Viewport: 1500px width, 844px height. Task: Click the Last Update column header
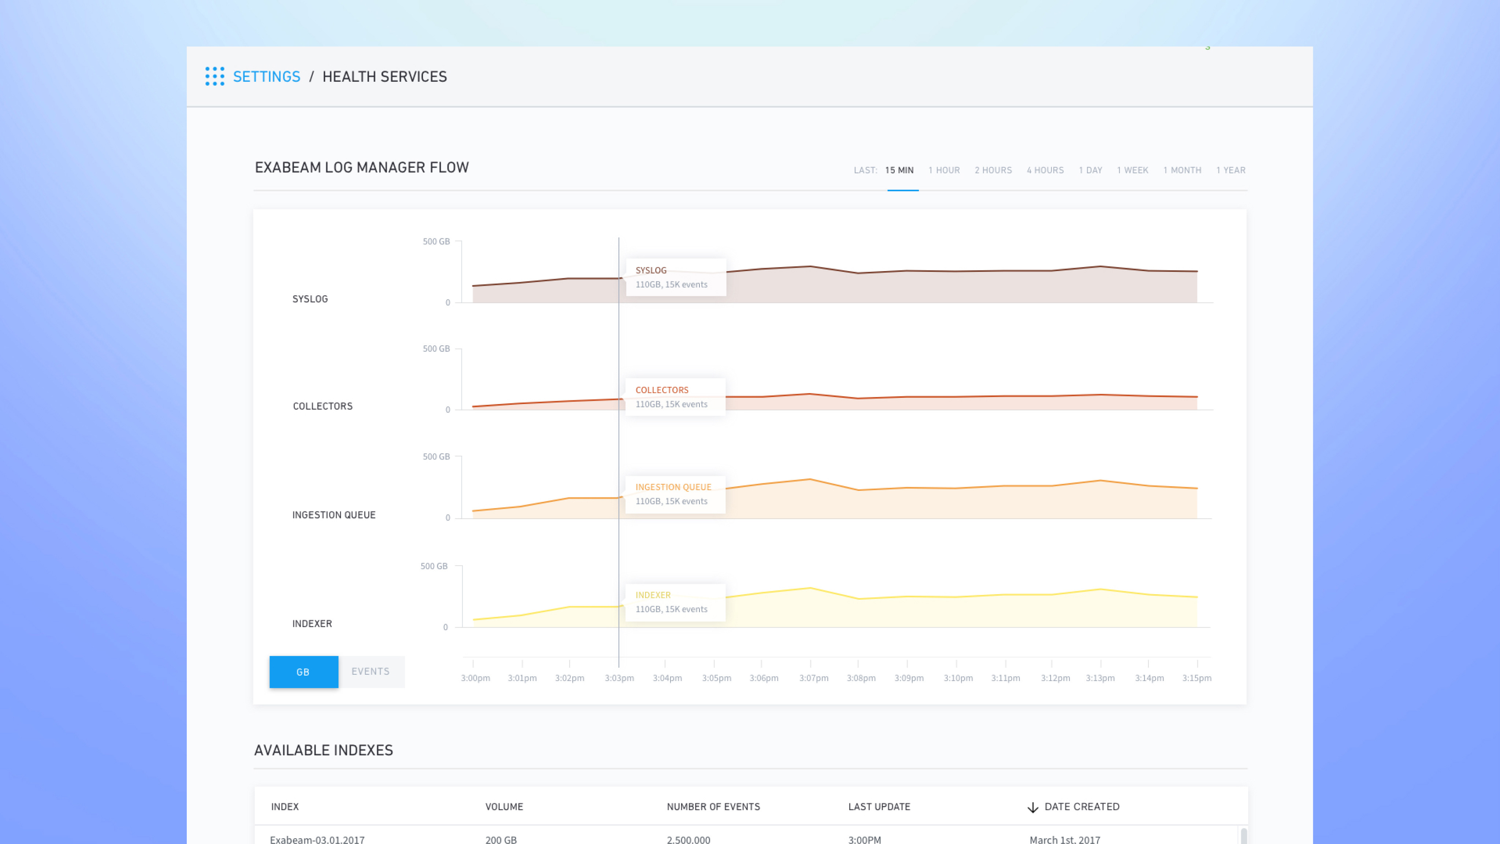tap(879, 807)
